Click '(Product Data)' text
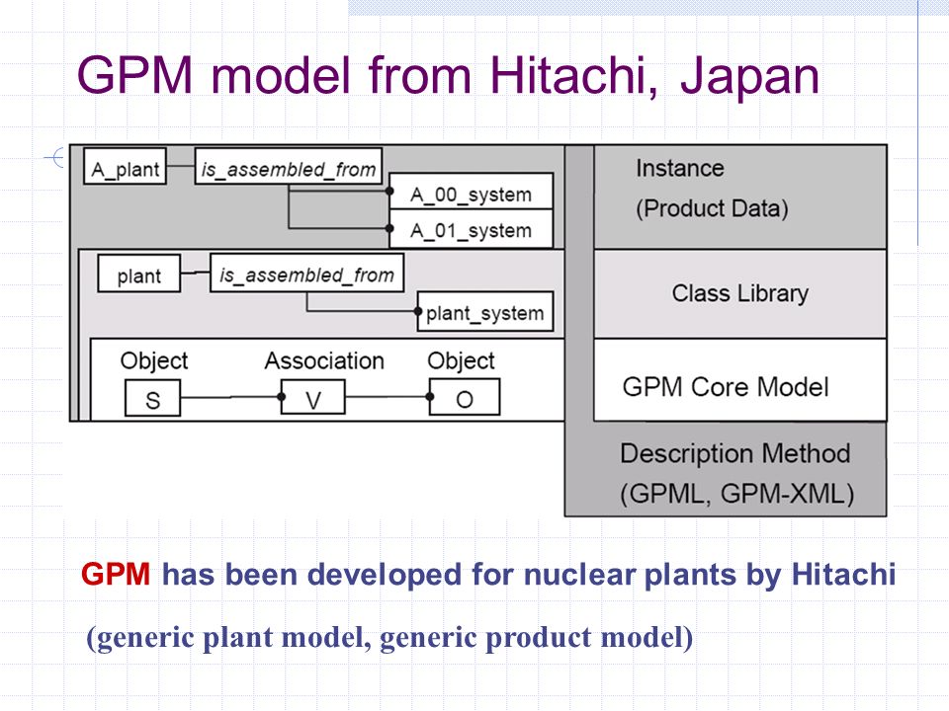Screen dimensions: 949x711 (x=712, y=208)
